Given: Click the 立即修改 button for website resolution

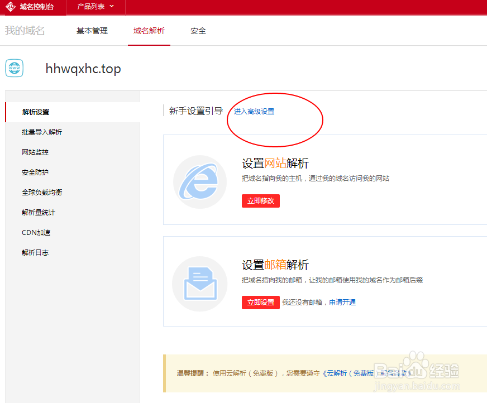Looking at the screenshot, I should pos(260,200).
